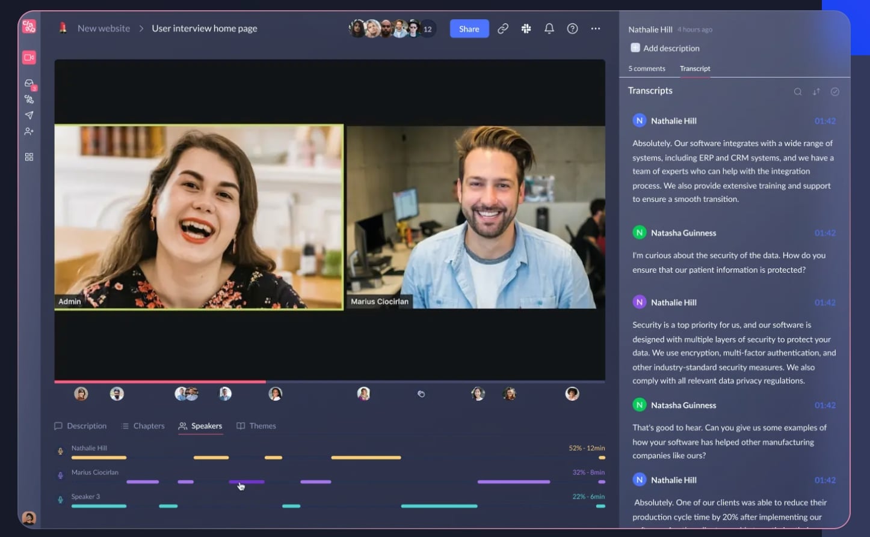Open the Themes tab
The image size is (870, 537).
click(256, 426)
